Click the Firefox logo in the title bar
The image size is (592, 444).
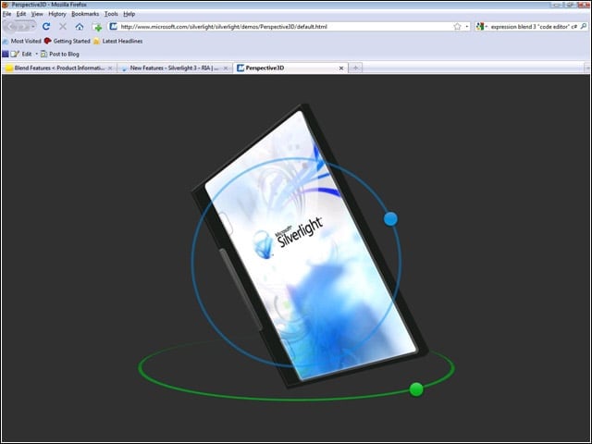(6, 5)
